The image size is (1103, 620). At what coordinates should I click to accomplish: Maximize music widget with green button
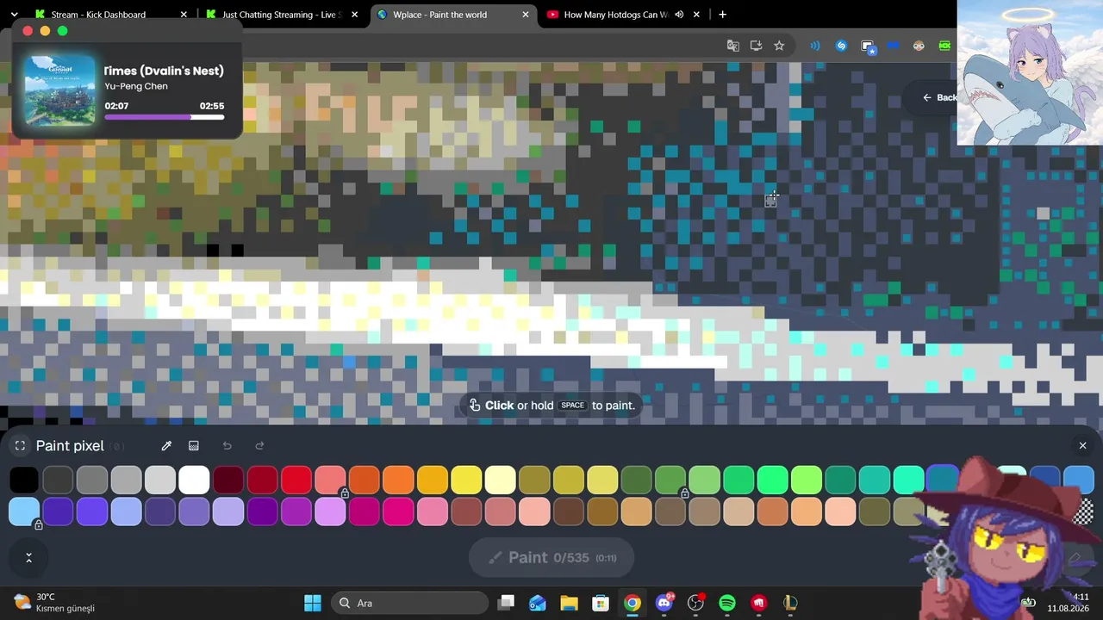point(62,31)
